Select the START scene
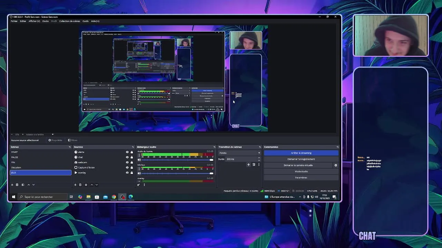This screenshot has height=248, width=442. coord(41,152)
